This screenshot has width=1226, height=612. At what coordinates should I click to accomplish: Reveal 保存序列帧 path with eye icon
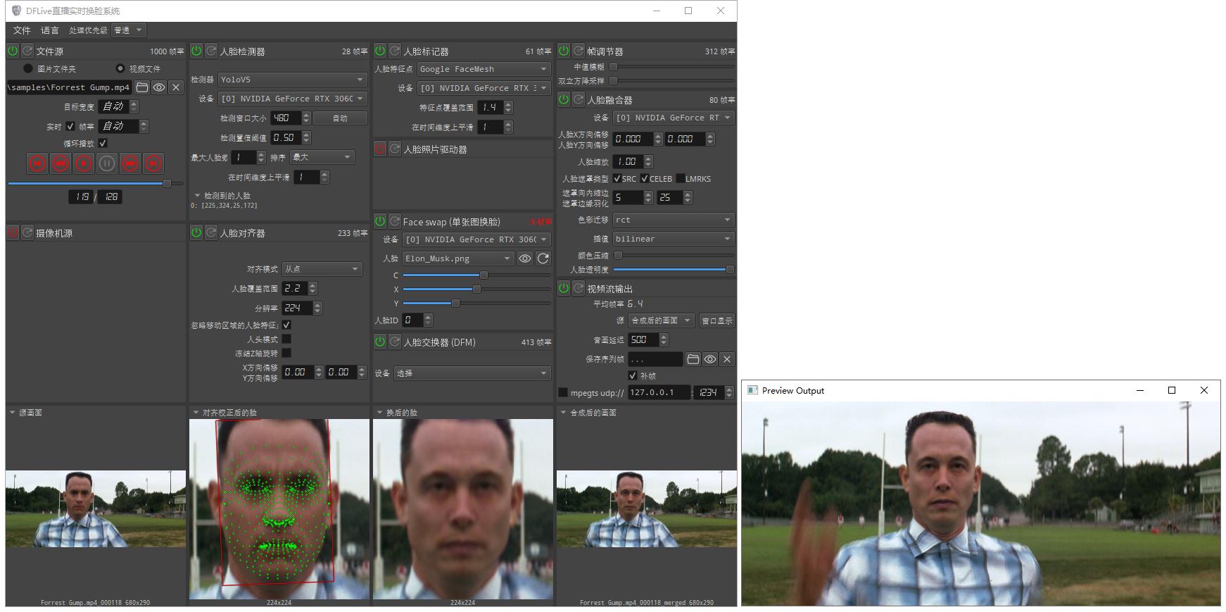[x=710, y=359]
